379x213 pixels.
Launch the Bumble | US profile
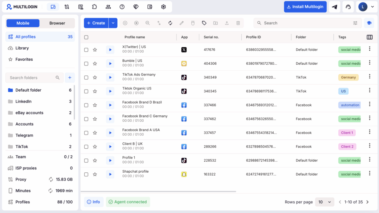click(110, 64)
